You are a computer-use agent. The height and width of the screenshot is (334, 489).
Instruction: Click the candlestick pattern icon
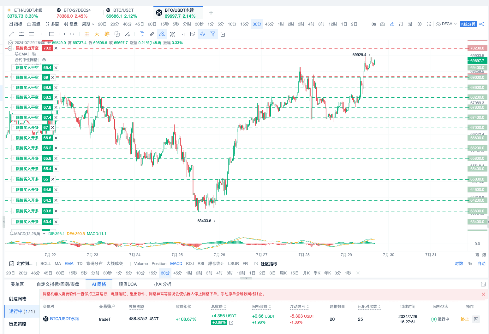[x=172, y=34]
